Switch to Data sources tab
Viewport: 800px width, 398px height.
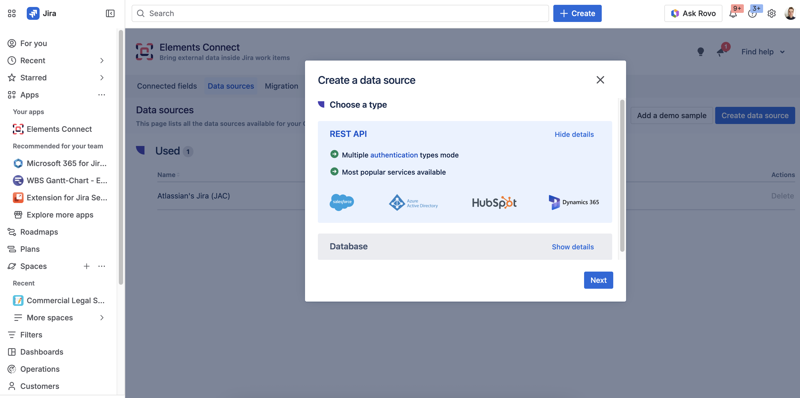(x=231, y=86)
